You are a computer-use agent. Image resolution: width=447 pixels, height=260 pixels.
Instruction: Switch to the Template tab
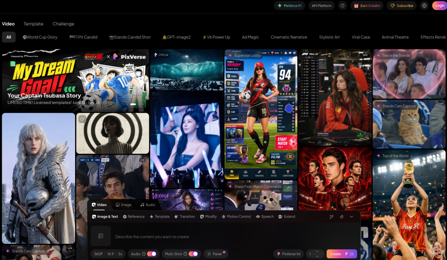(33, 24)
